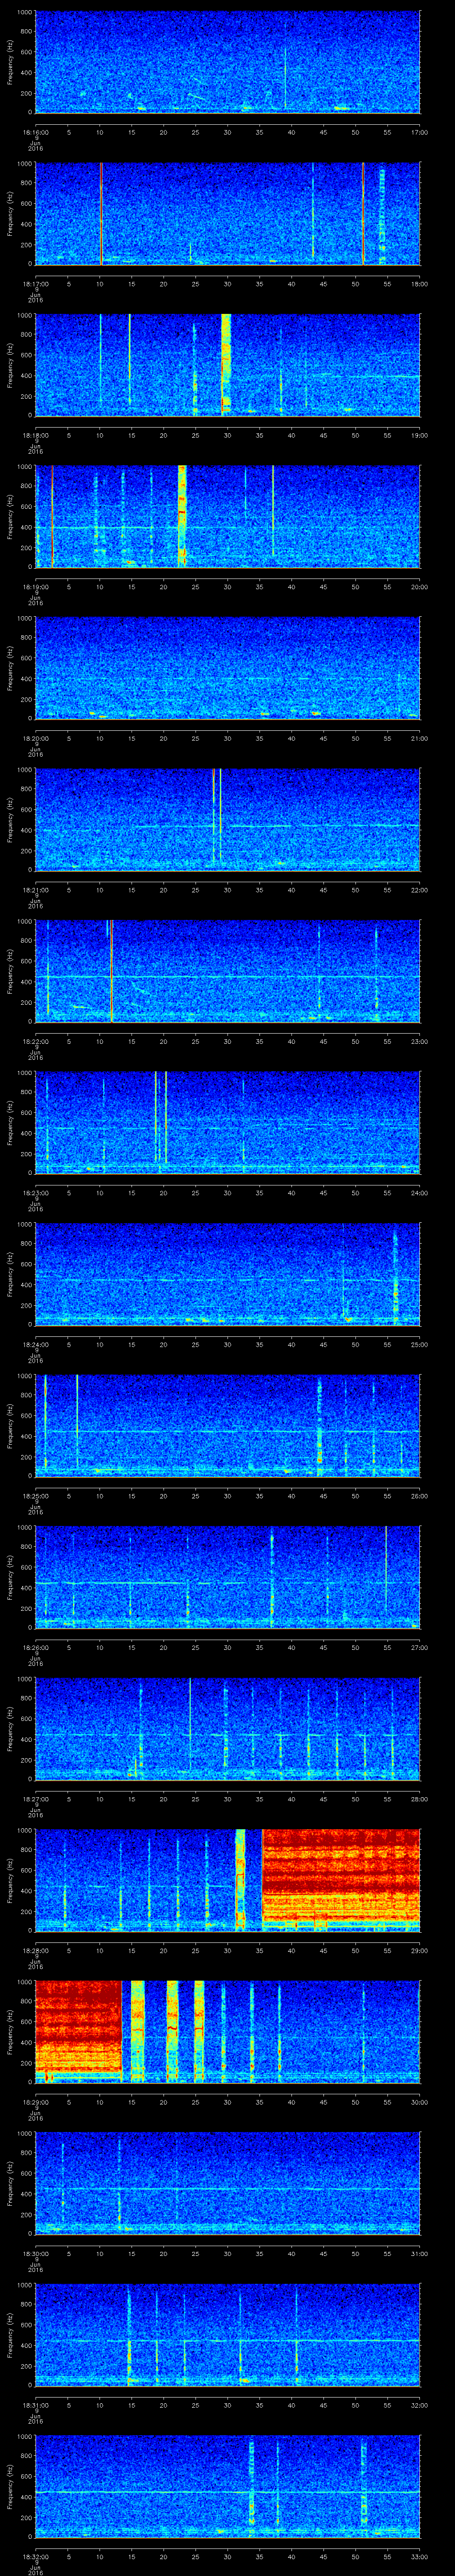Click the spectrogram panel starting at 18:27:00
The image size is (455, 2576).
pos(228,1728)
